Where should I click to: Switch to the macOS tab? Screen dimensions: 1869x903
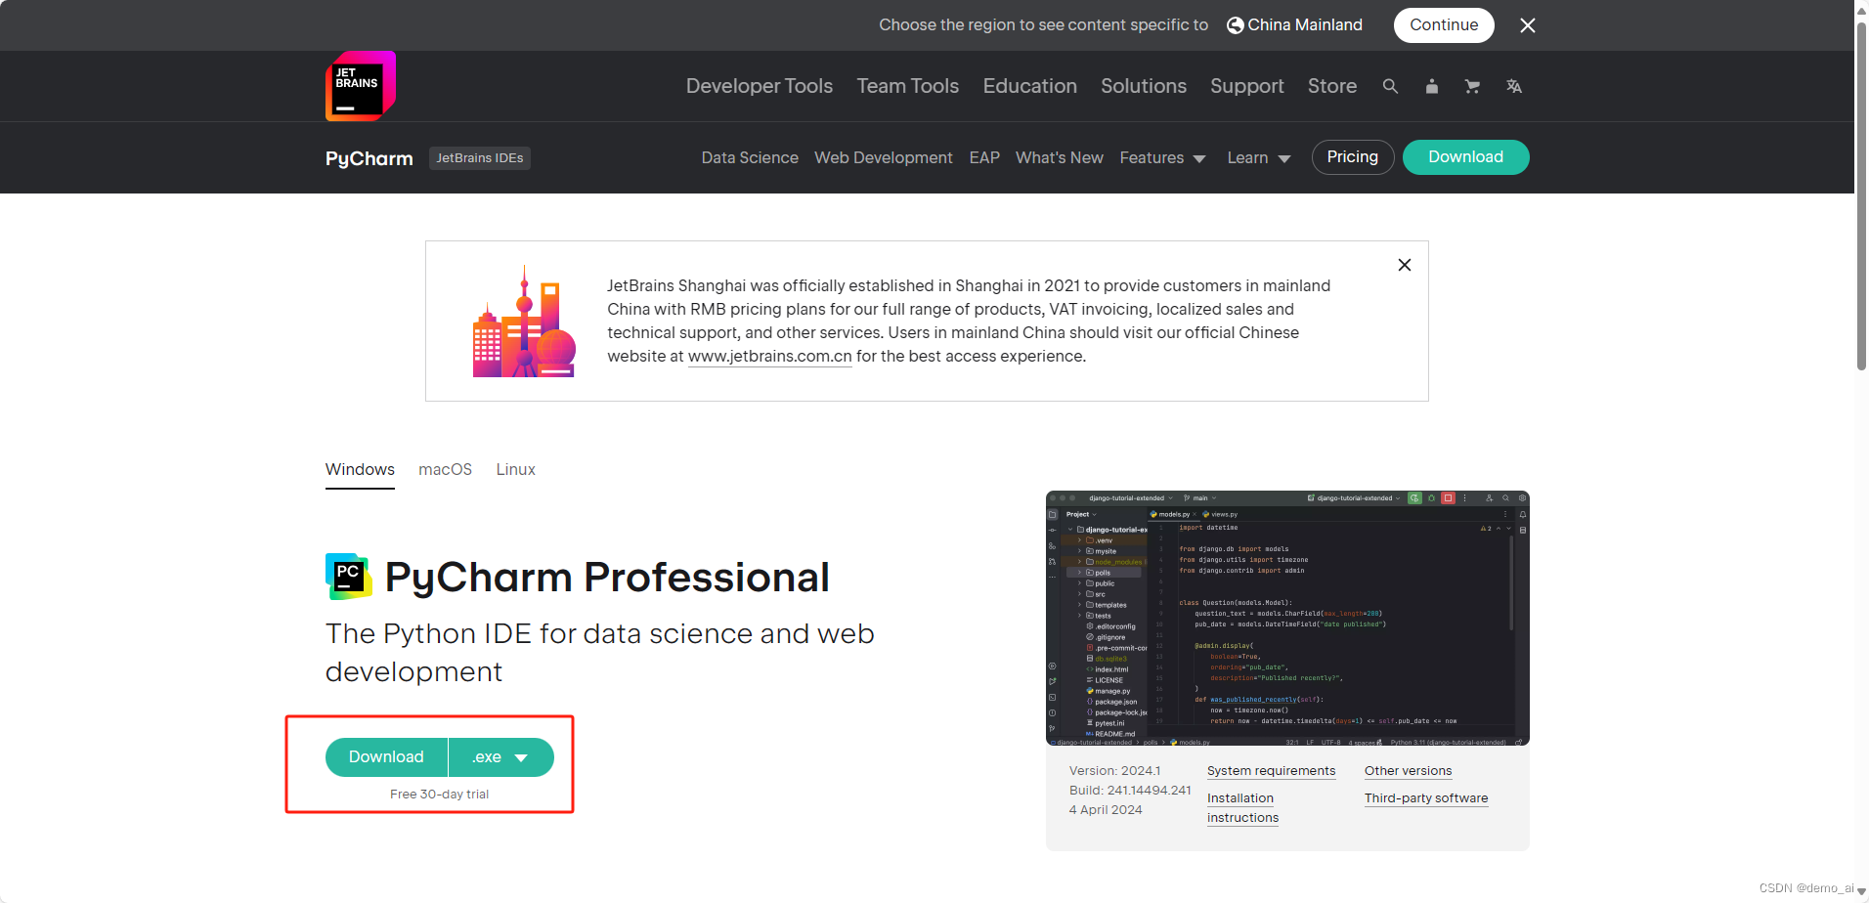click(x=446, y=470)
